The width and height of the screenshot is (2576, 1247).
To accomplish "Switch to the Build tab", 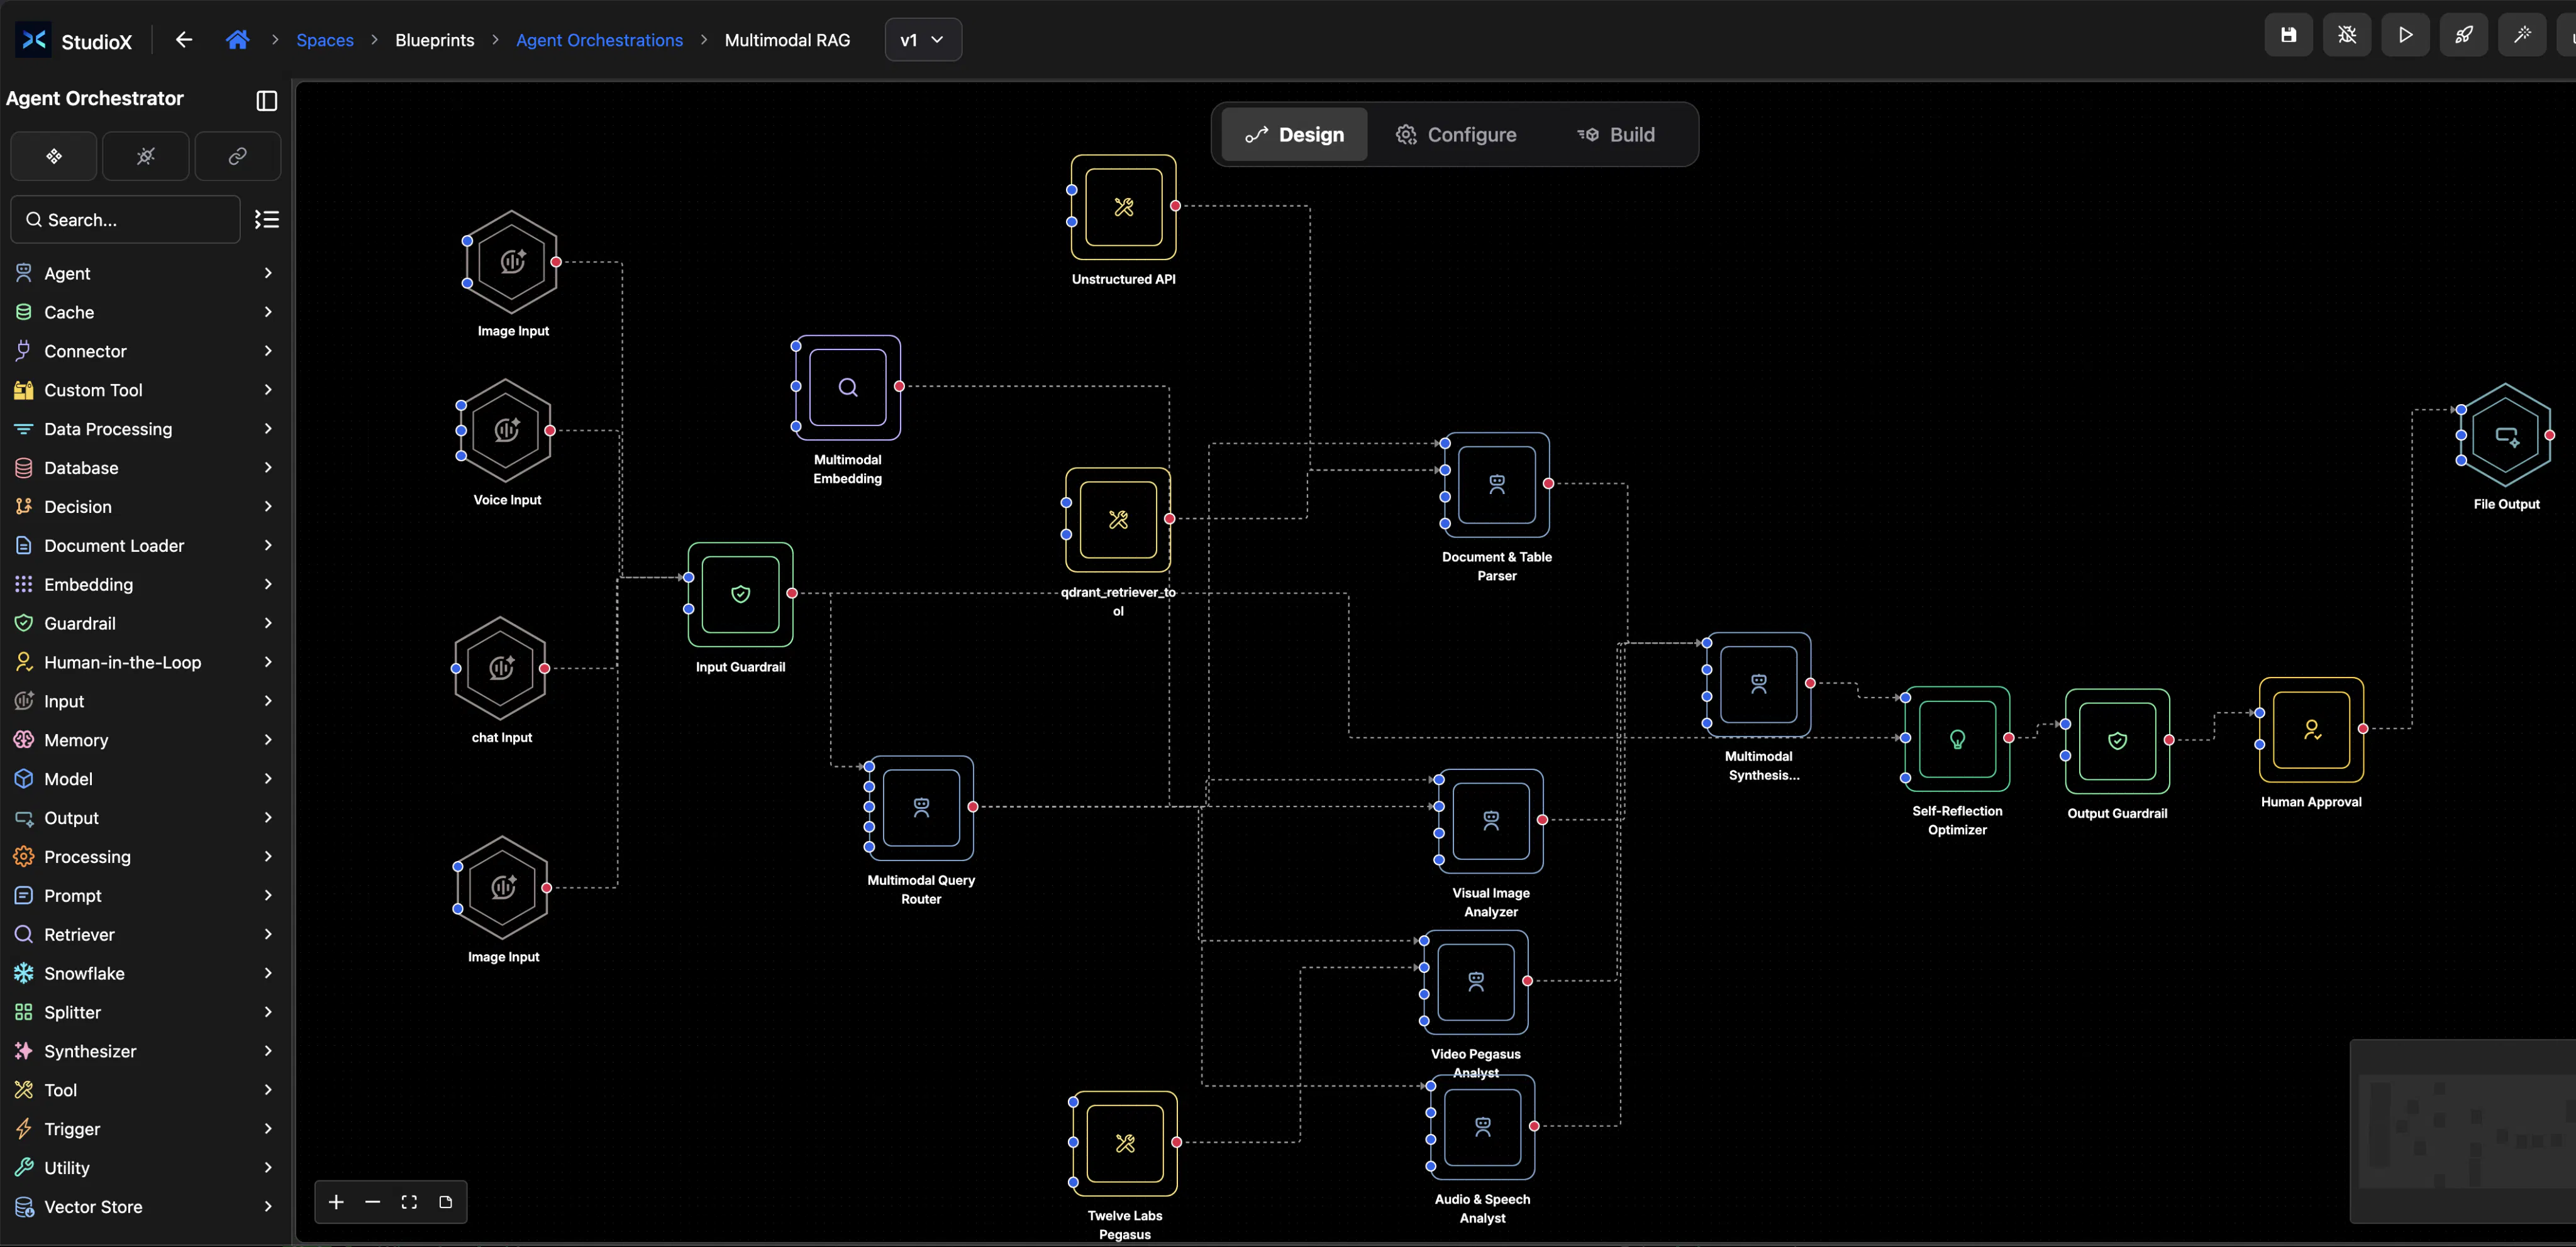I will pos(1616,135).
